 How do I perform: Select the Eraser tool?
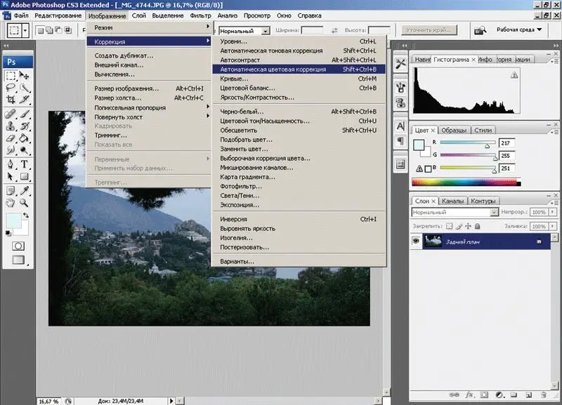tap(11, 138)
